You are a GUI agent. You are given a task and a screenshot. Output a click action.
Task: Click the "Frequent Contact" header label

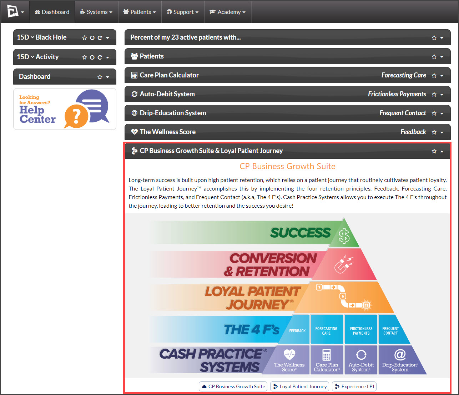(x=403, y=113)
